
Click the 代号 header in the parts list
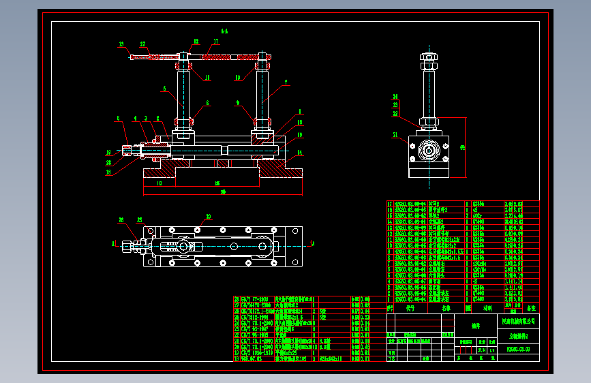click(x=410, y=308)
